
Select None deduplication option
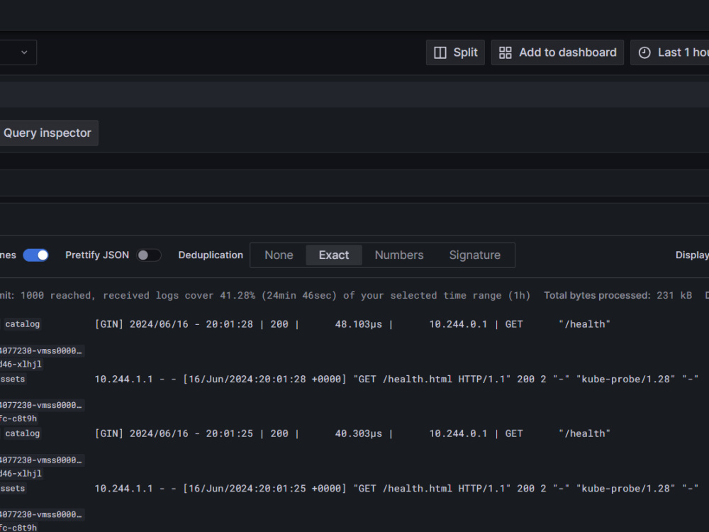pyautogui.click(x=279, y=255)
